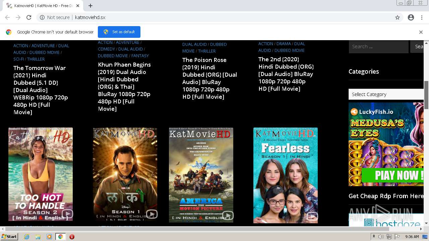Open America The Motion Picture poster
Viewport: 429px width, 241px height.
click(201, 175)
